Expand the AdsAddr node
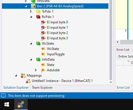This screenshot has width=133, height=110. click(x=36, y=70)
